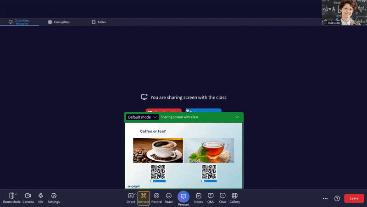The width and height of the screenshot is (367, 207).
Task: Click the Present button
Action: 183,198
